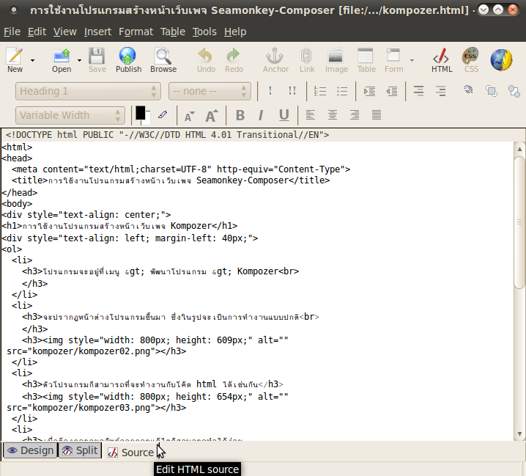526x476 pixels.
Task: Open the CSS editor palette icon
Action: point(470,56)
